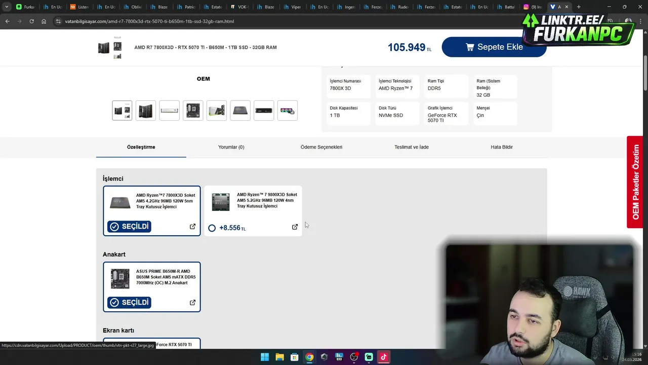Open external link for ASUS PRIME B650M-R motherboard
This screenshot has width=648, height=365.
(192, 303)
